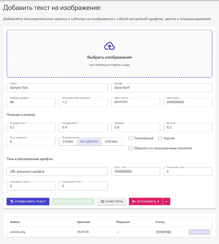Open the Отправить в dropdown arrow
This screenshot has height=244, width=219.
[166, 202]
